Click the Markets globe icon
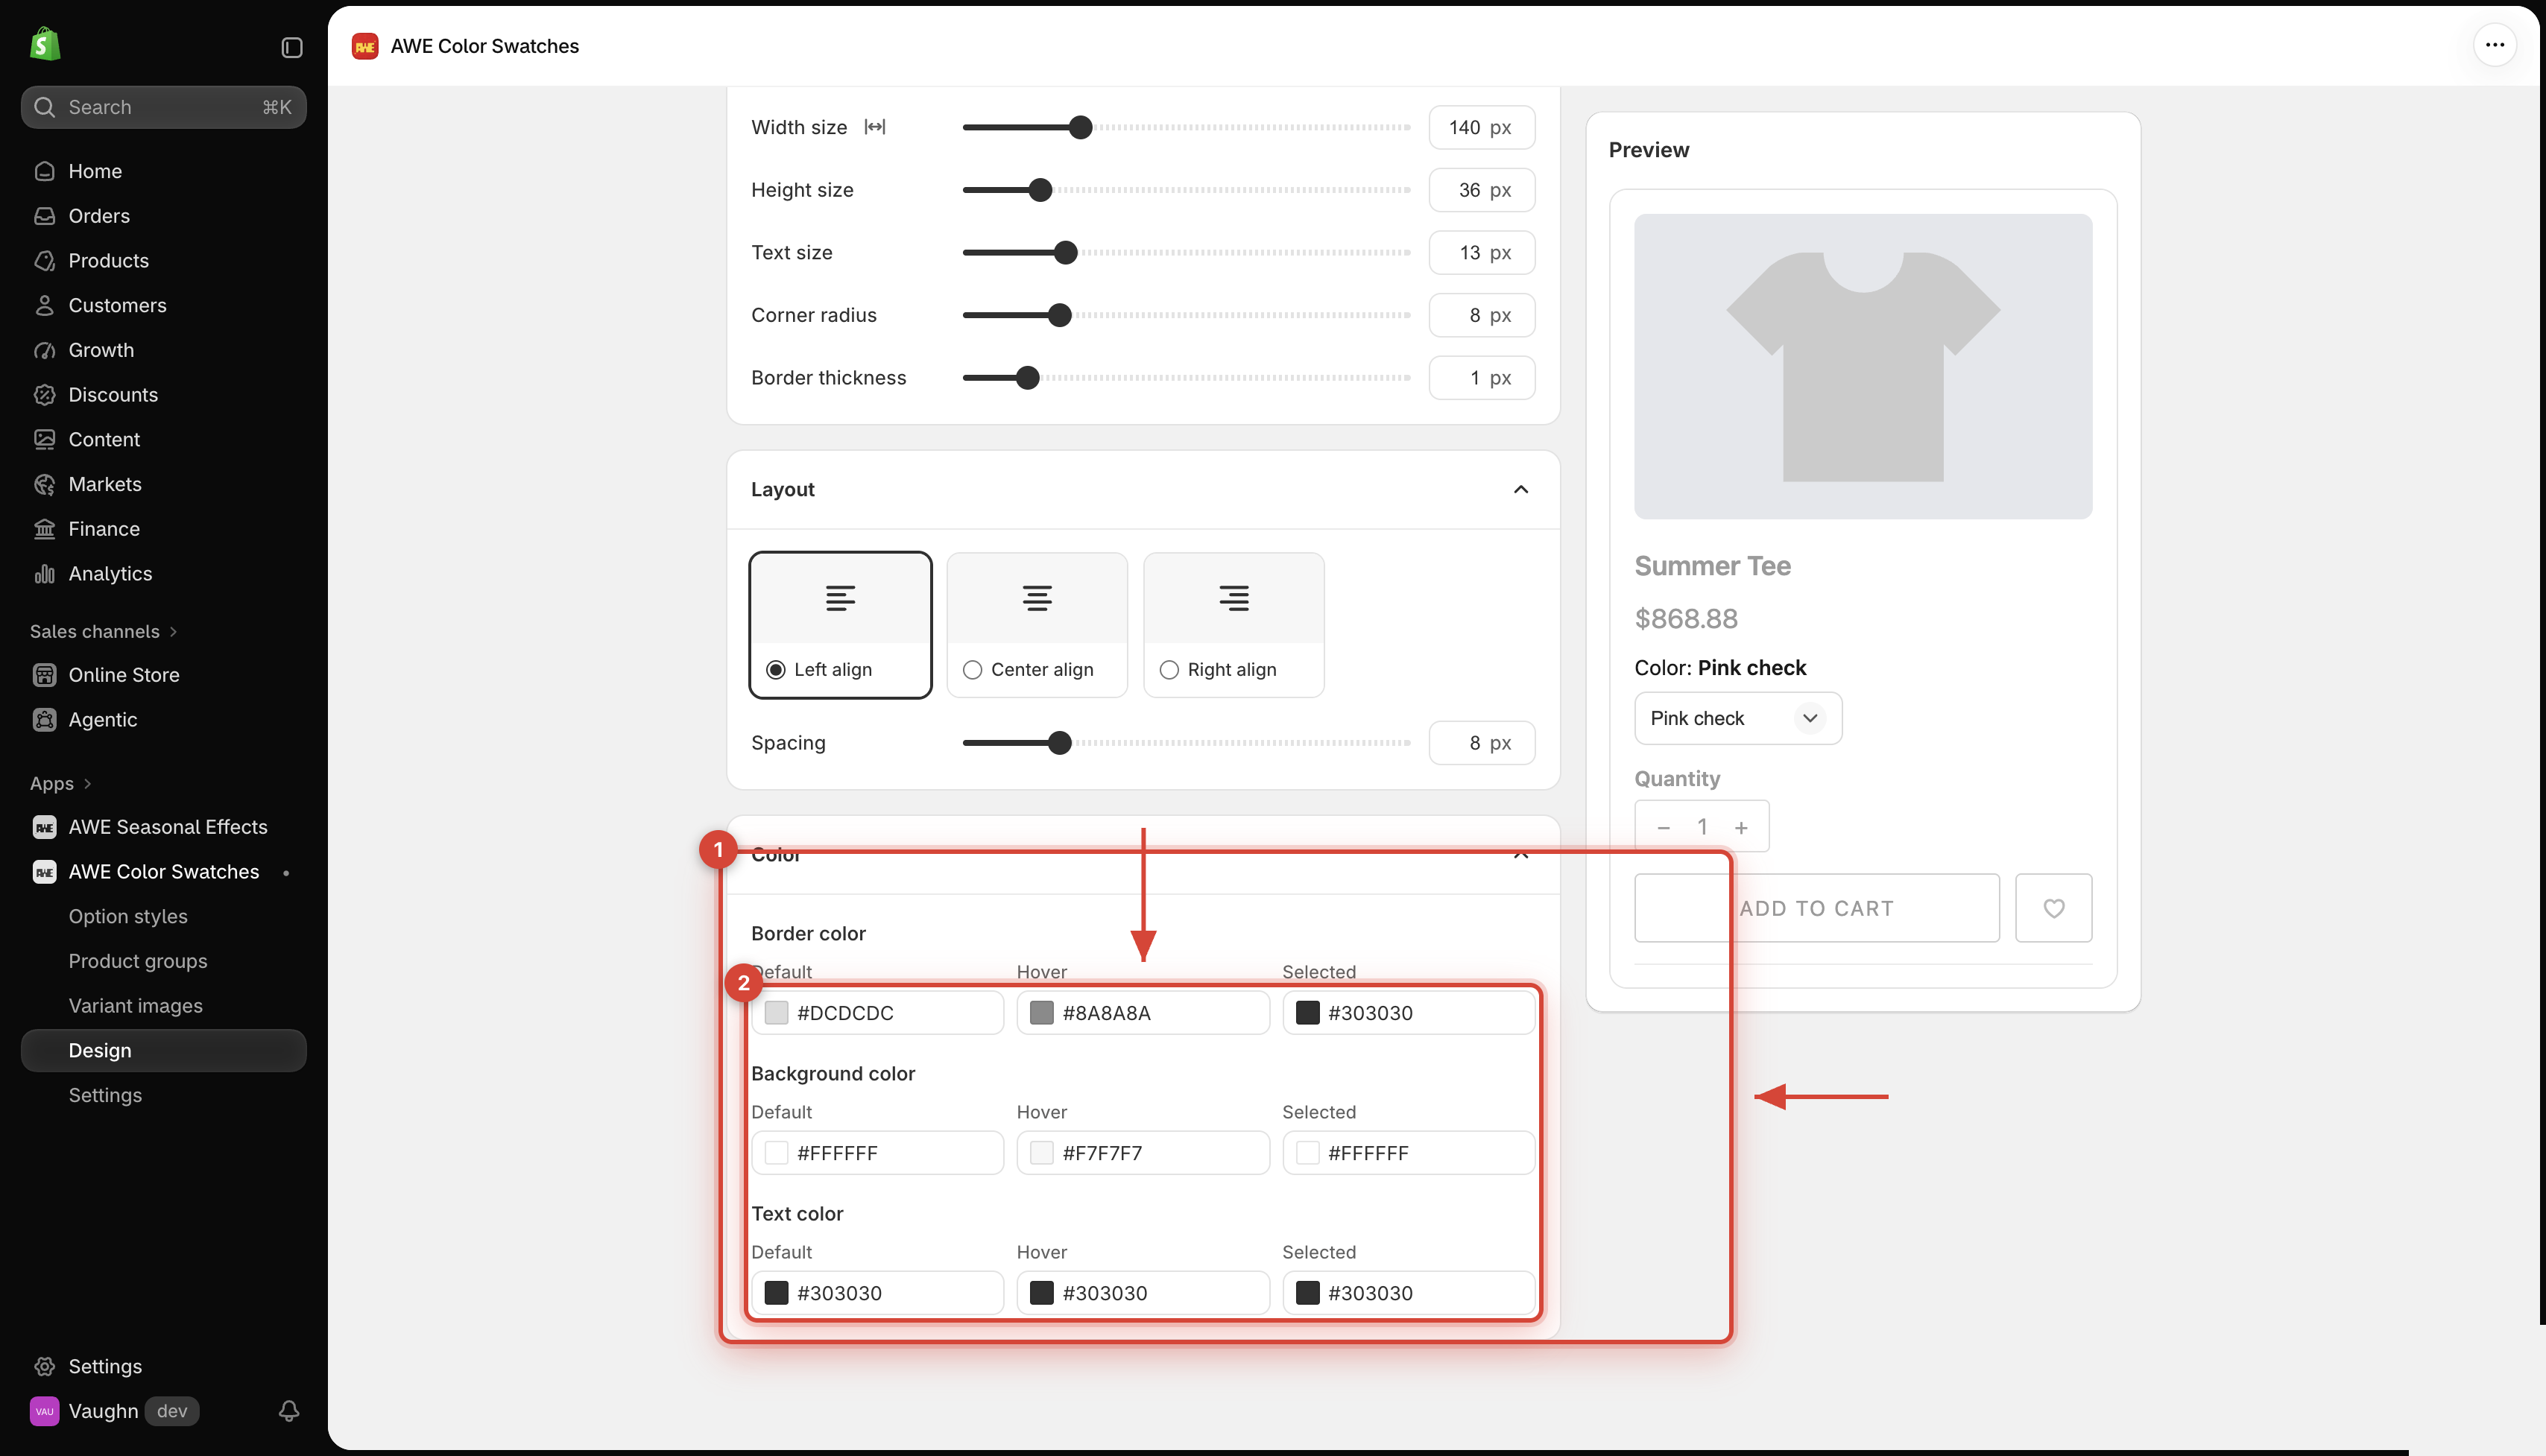 tap(45, 484)
